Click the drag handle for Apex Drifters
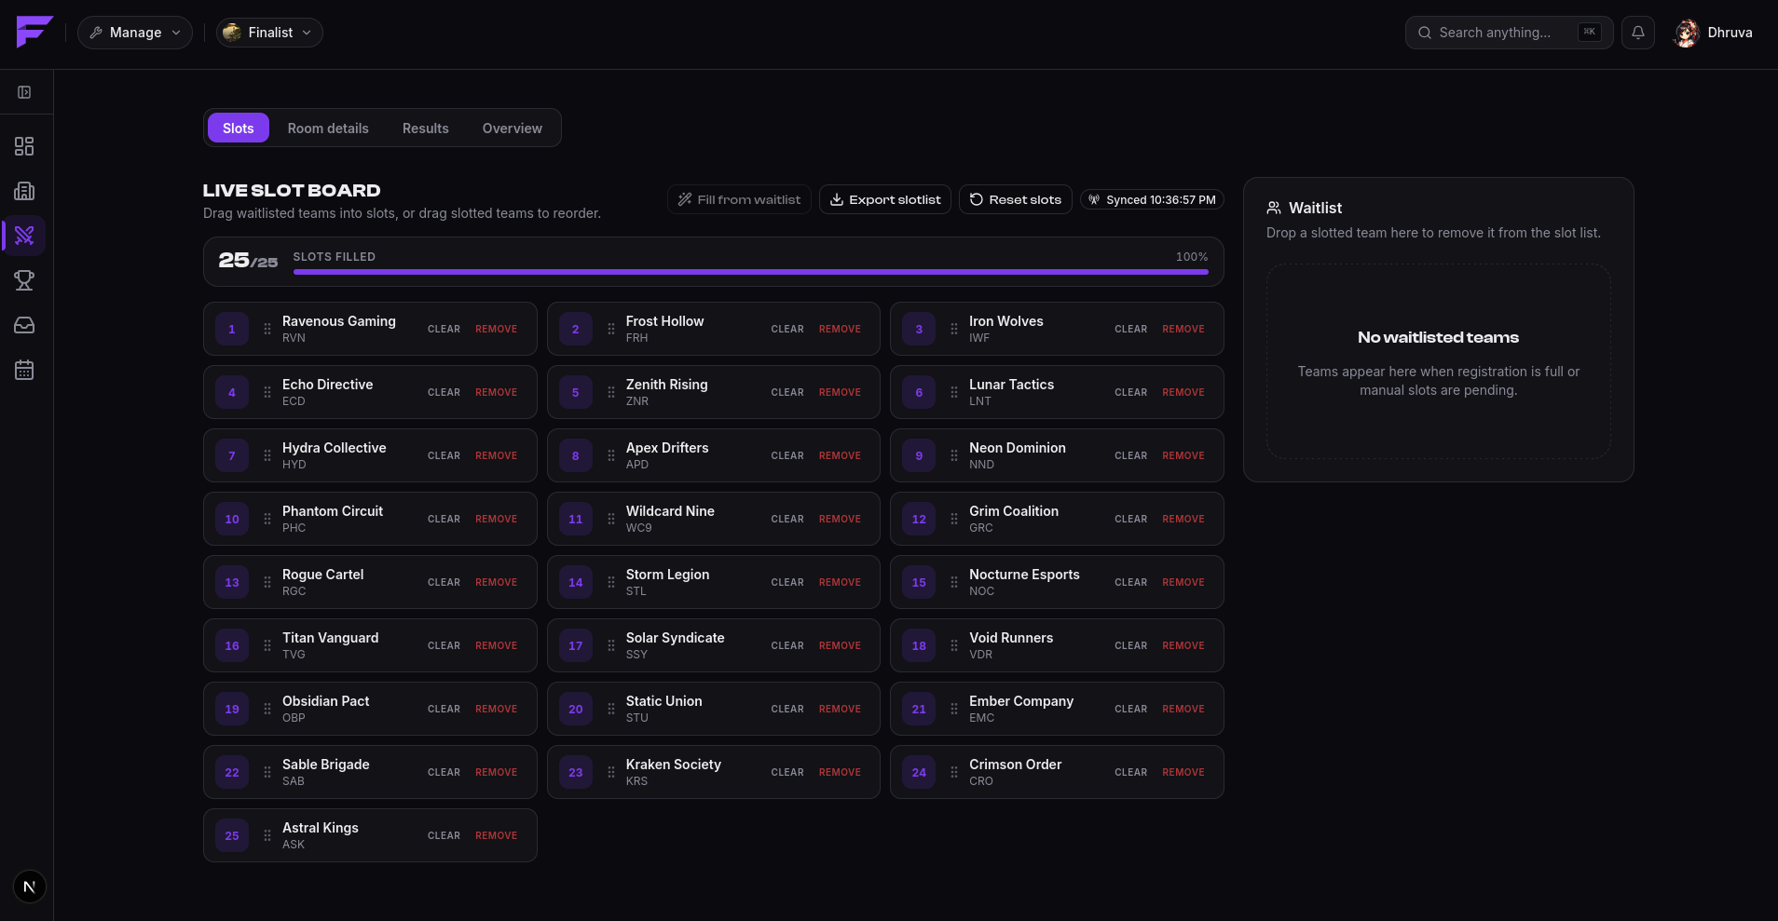 pos(611,455)
